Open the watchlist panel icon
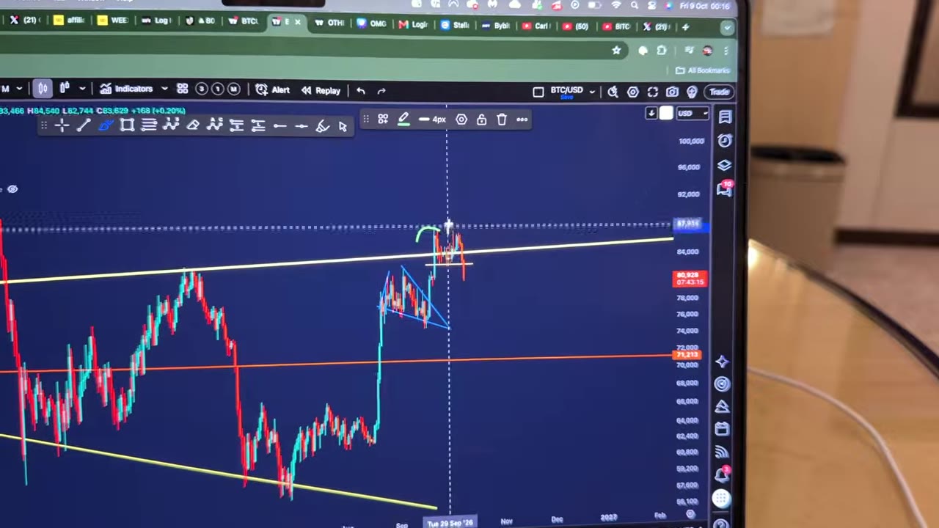The image size is (939, 528). (x=725, y=117)
